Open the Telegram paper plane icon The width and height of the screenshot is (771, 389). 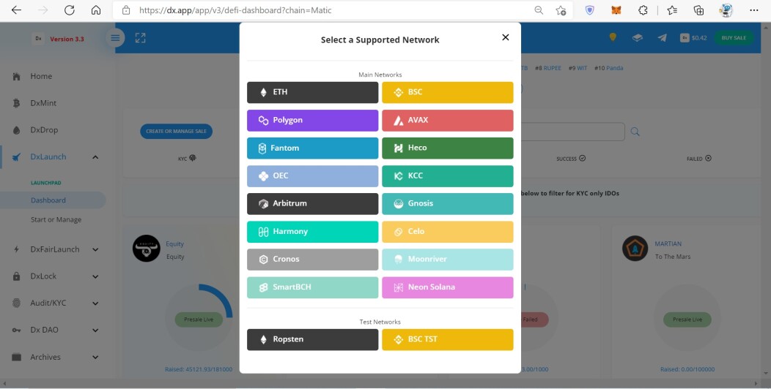pyautogui.click(x=663, y=38)
